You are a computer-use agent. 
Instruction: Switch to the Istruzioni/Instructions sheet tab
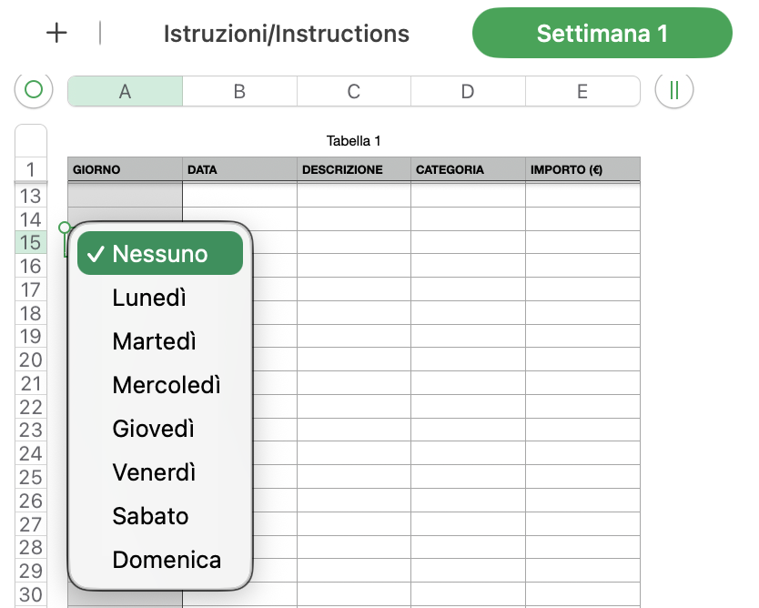(286, 34)
